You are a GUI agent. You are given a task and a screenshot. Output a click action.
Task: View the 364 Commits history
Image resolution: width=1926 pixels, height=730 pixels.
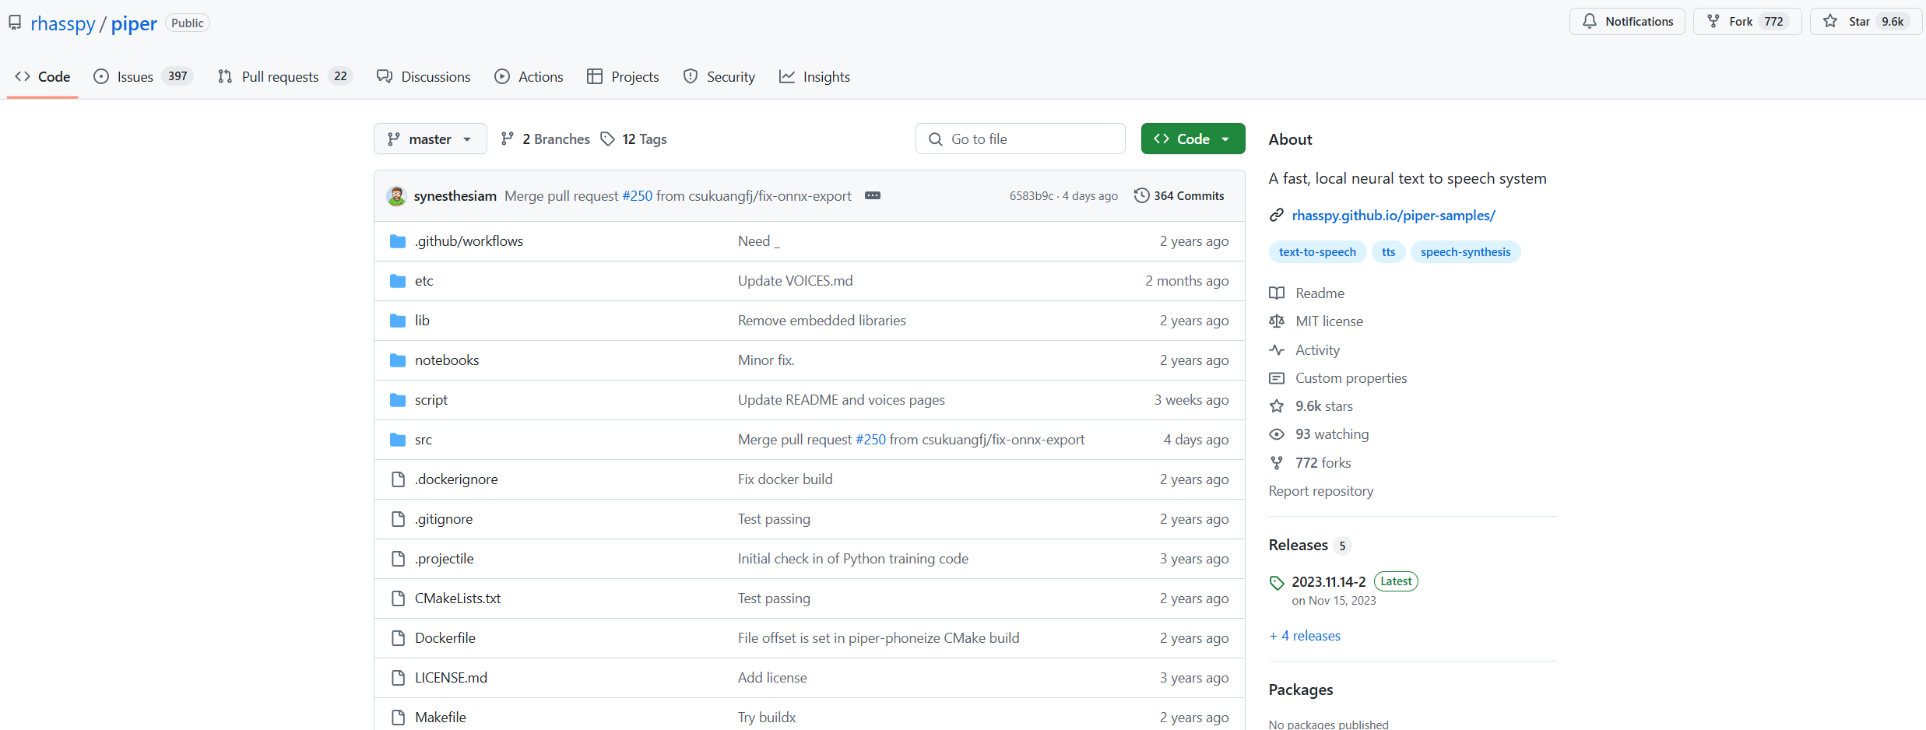(1179, 195)
